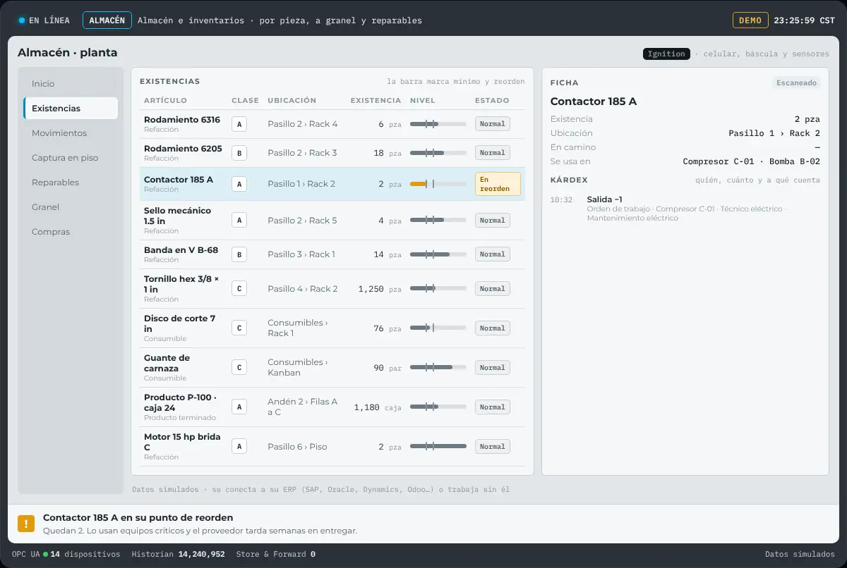Click the level bar for Contactor 185 A
This screenshot has width=847, height=568.
[x=438, y=184]
